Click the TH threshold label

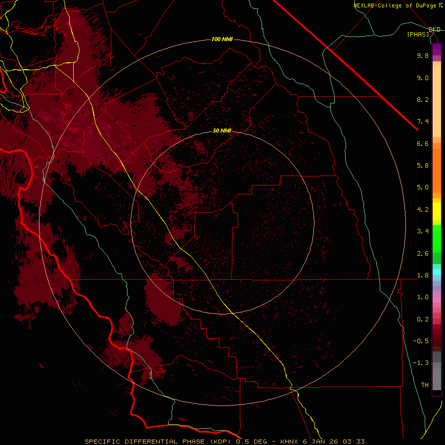[x=425, y=385]
